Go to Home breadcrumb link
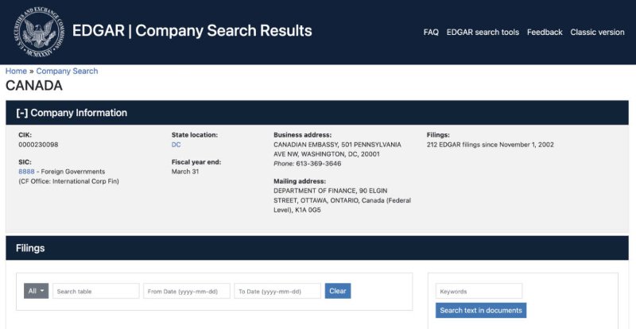636x329 pixels. click(x=16, y=71)
